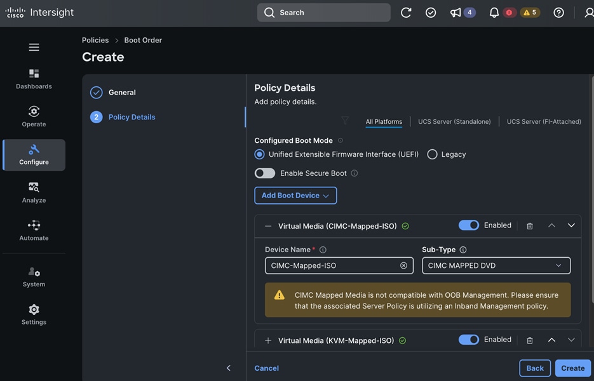Cancel the policy creation
The height and width of the screenshot is (381, 594).
(267, 368)
